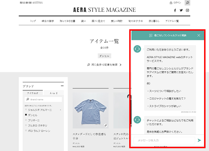The image size is (209, 151).
Task: Open the 知っておき文書 menu item
Action: (x=68, y=21)
